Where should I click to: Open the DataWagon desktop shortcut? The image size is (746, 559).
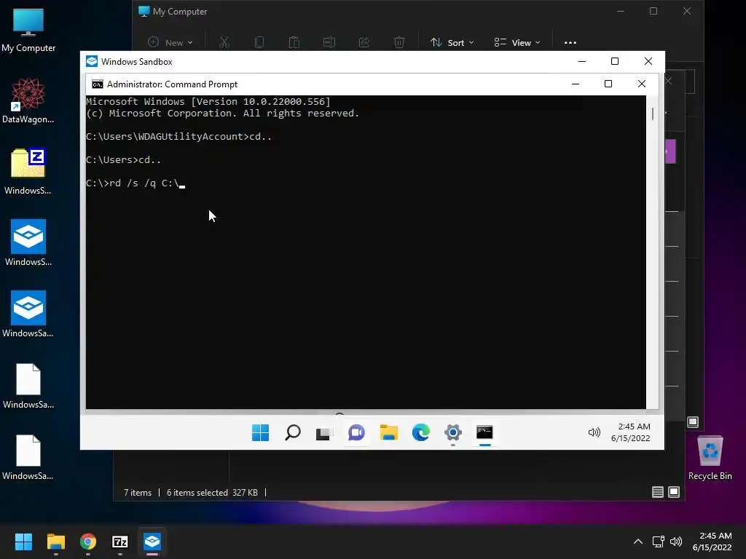(28, 100)
